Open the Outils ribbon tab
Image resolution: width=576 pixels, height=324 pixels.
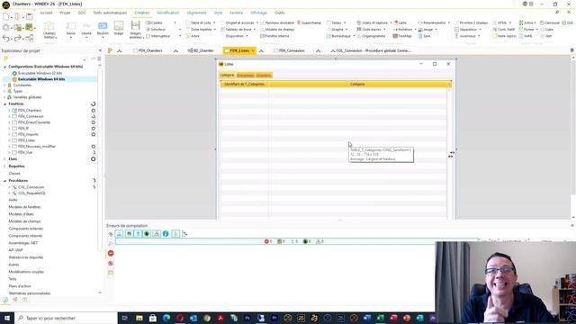click(x=280, y=13)
